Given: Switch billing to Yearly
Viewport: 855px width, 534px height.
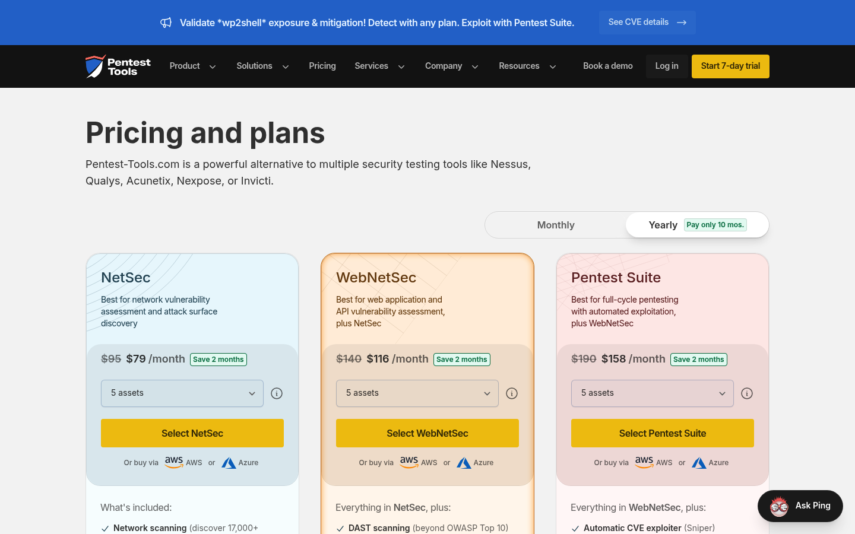Looking at the screenshot, I should click(697, 225).
